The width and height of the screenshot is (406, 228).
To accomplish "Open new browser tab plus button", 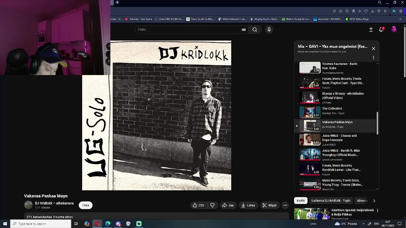I will point(117,3).
